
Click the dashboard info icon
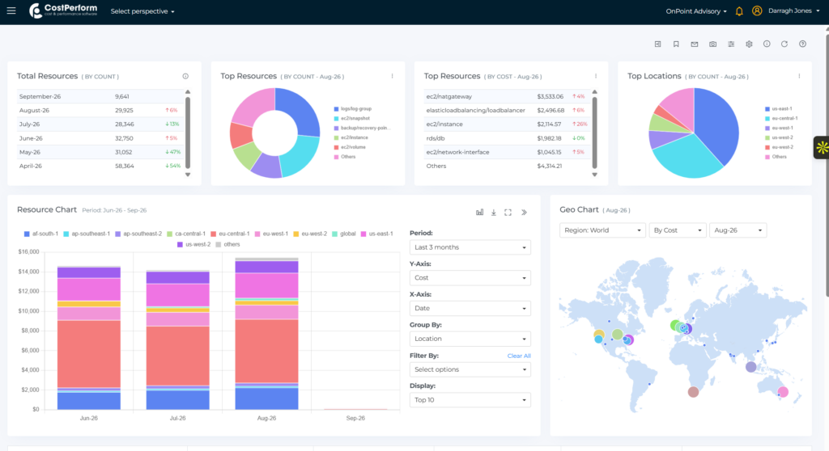767,44
